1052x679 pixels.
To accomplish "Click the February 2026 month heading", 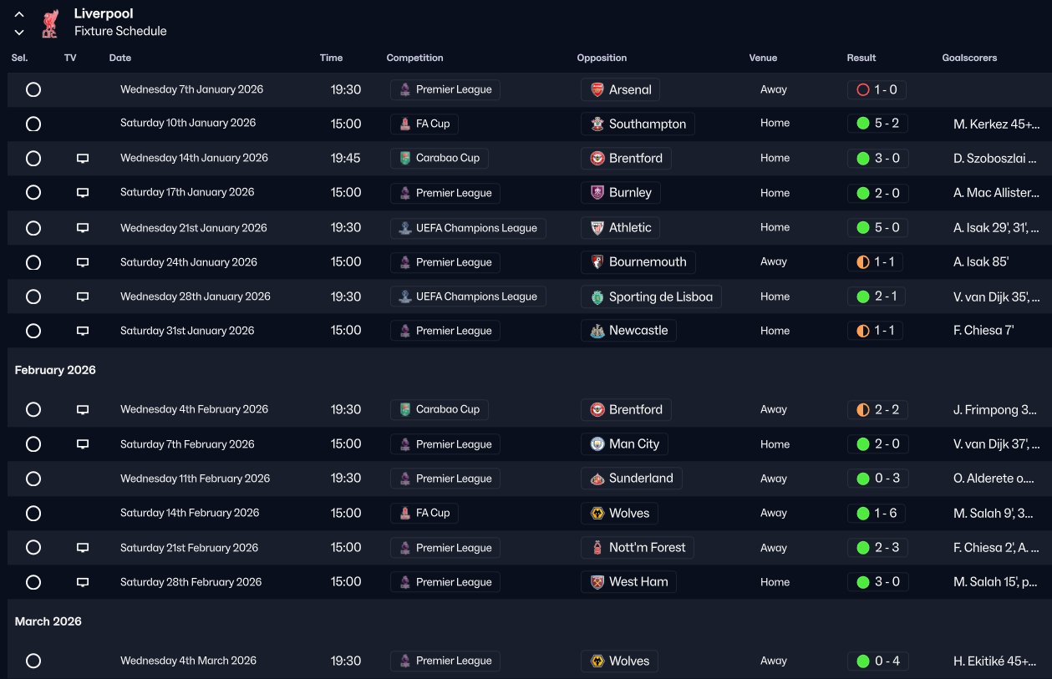I will coord(55,370).
